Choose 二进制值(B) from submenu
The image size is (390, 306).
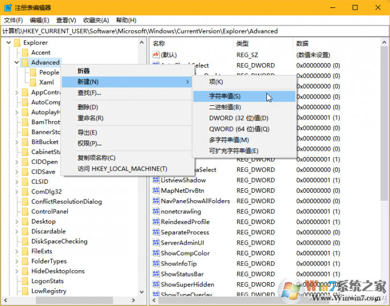244,107
